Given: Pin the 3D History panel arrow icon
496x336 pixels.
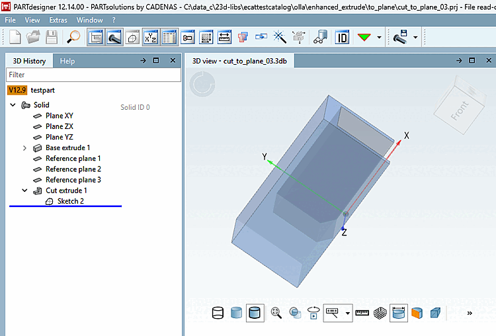Looking at the screenshot, I should (x=143, y=60).
